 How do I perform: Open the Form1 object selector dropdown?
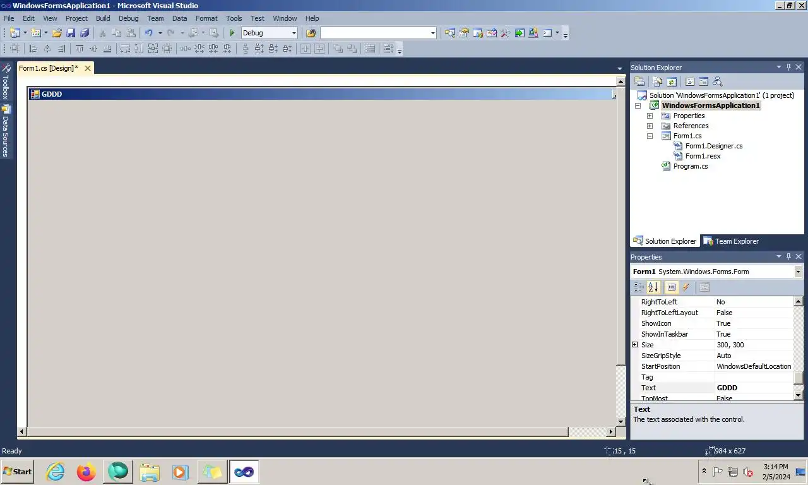(x=798, y=272)
